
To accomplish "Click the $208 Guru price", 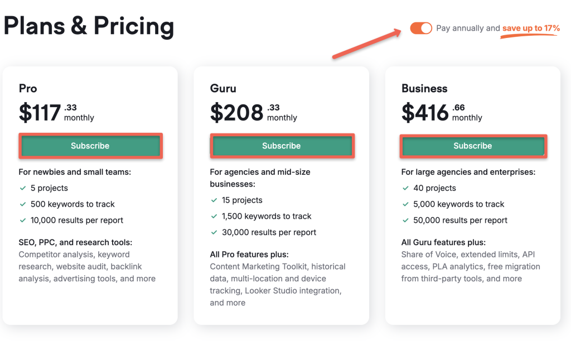I will 237,112.
